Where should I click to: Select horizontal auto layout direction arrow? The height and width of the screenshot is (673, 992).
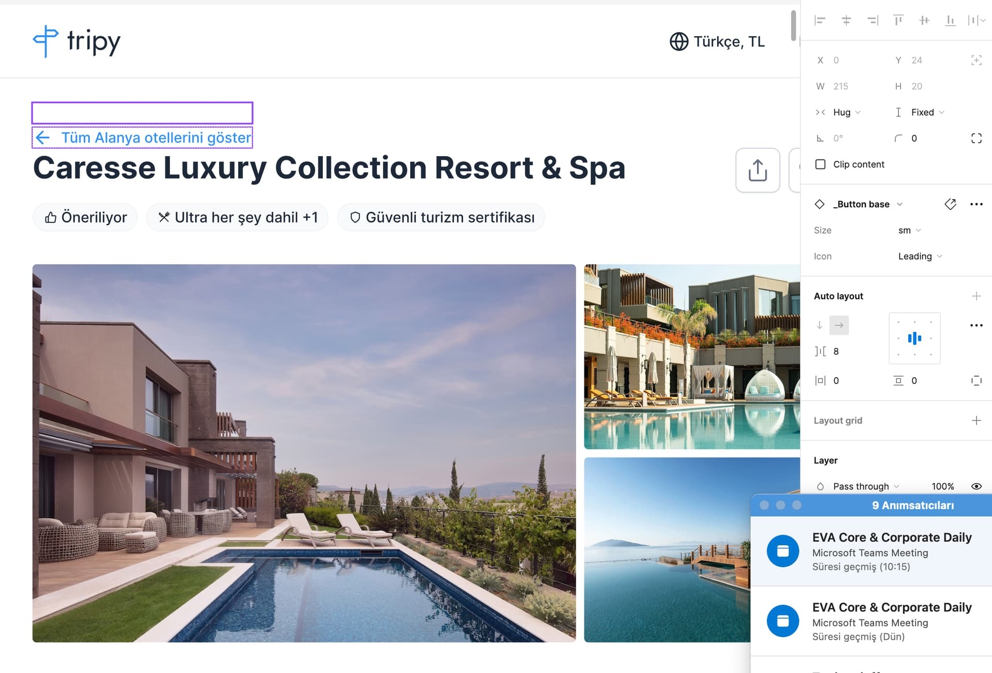839,325
